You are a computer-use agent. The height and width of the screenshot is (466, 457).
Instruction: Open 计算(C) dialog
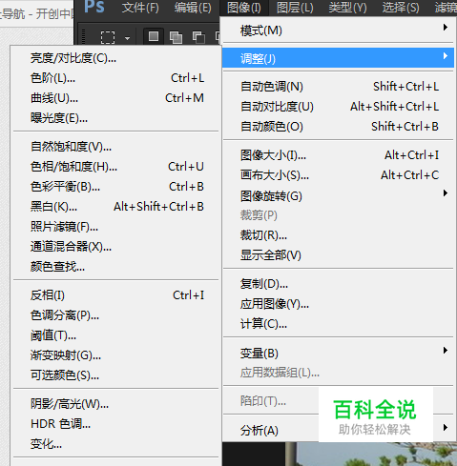point(338,324)
